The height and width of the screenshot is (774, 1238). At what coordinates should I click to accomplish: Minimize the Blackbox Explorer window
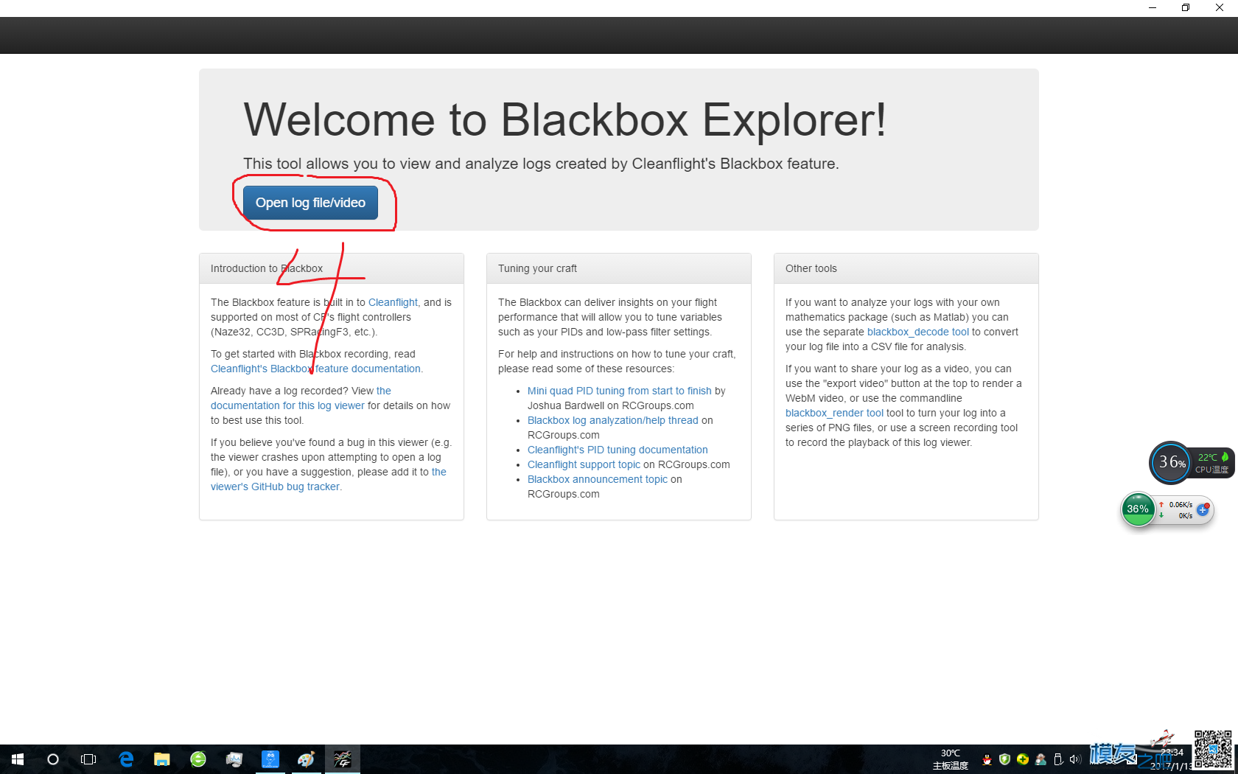point(1152,7)
